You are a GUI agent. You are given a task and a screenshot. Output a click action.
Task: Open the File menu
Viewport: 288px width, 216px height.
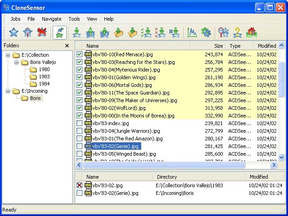pyautogui.click(x=31, y=19)
